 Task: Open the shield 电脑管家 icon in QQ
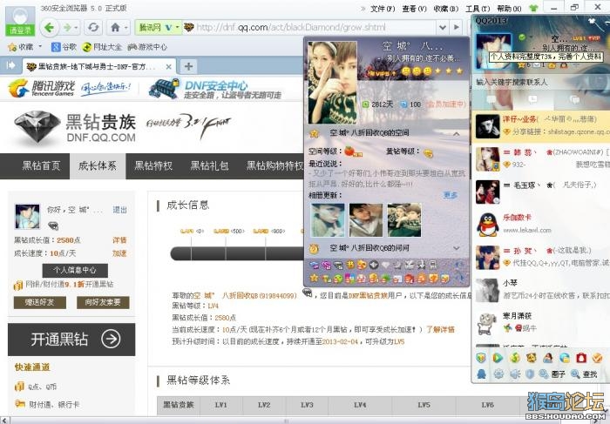481,358
